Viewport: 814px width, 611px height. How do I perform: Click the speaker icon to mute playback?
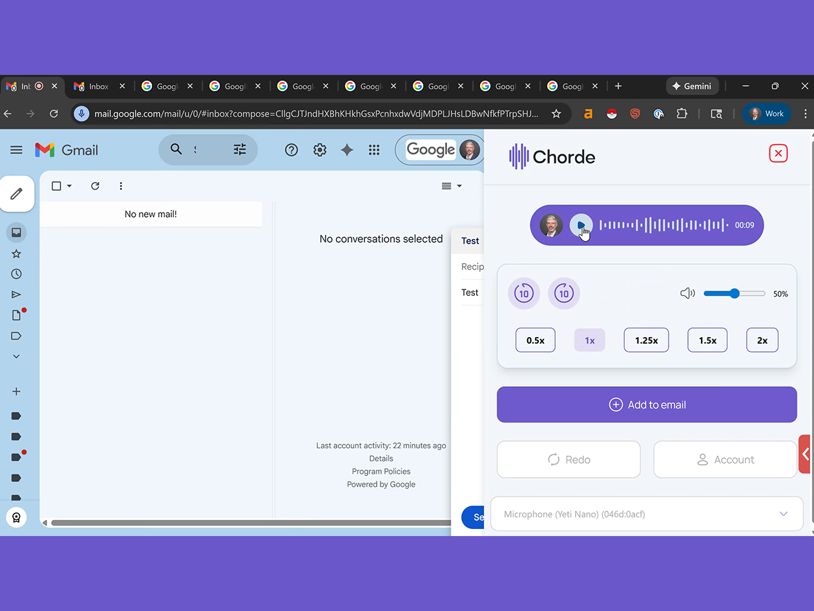click(x=687, y=293)
